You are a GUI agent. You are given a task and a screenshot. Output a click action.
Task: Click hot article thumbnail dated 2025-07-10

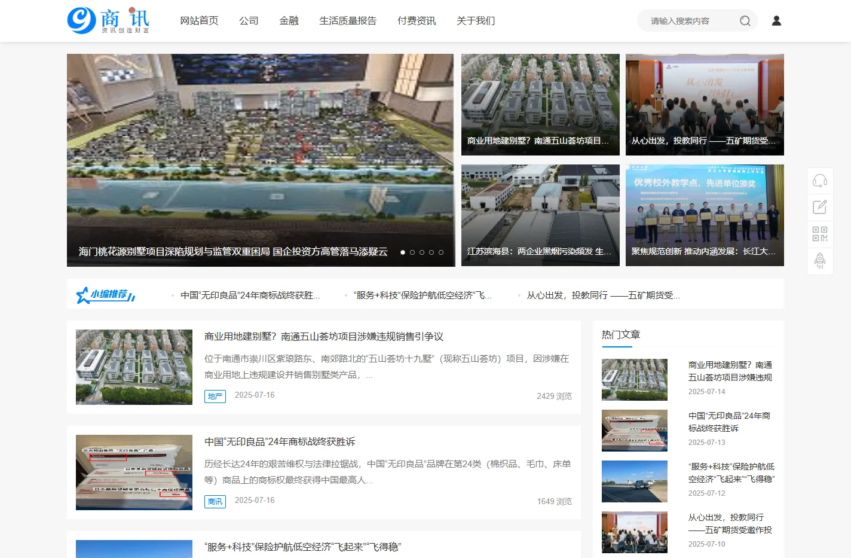(x=635, y=532)
